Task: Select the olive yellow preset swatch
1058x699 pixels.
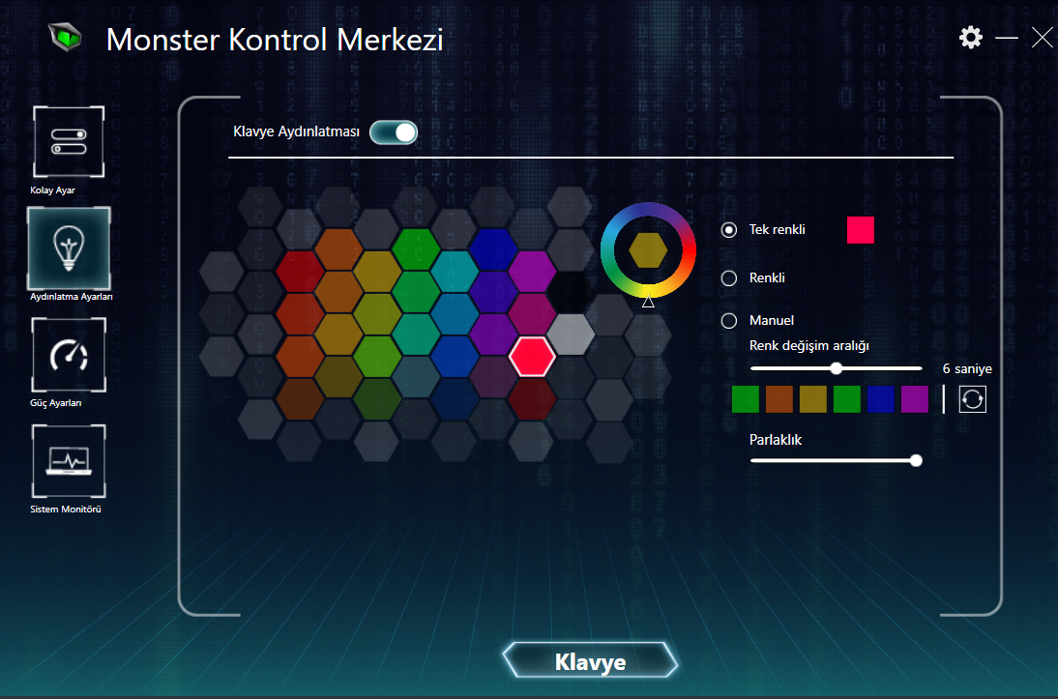Action: 813,399
